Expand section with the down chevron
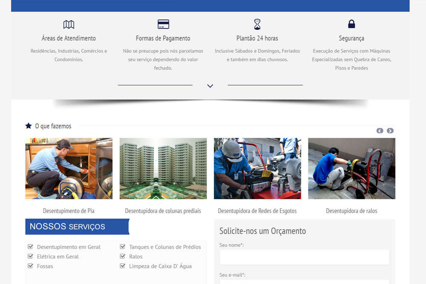Viewport: 426px width, 284px height. (210, 86)
